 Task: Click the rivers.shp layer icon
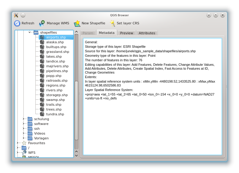(42, 90)
